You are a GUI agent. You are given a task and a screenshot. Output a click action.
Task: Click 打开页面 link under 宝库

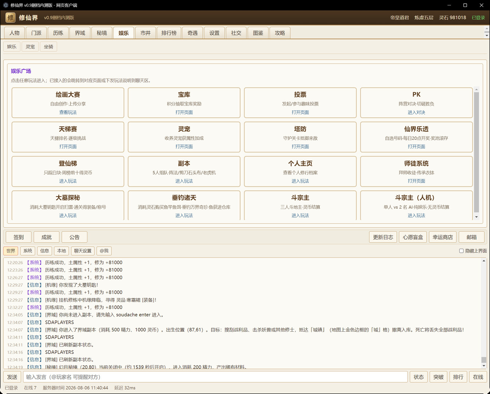(x=184, y=112)
